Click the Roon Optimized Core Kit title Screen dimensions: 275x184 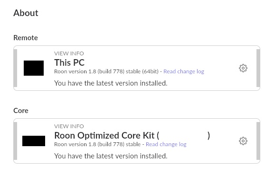tap(132, 135)
